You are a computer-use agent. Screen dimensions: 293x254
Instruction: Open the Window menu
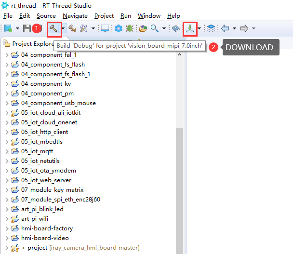[x=149, y=16]
